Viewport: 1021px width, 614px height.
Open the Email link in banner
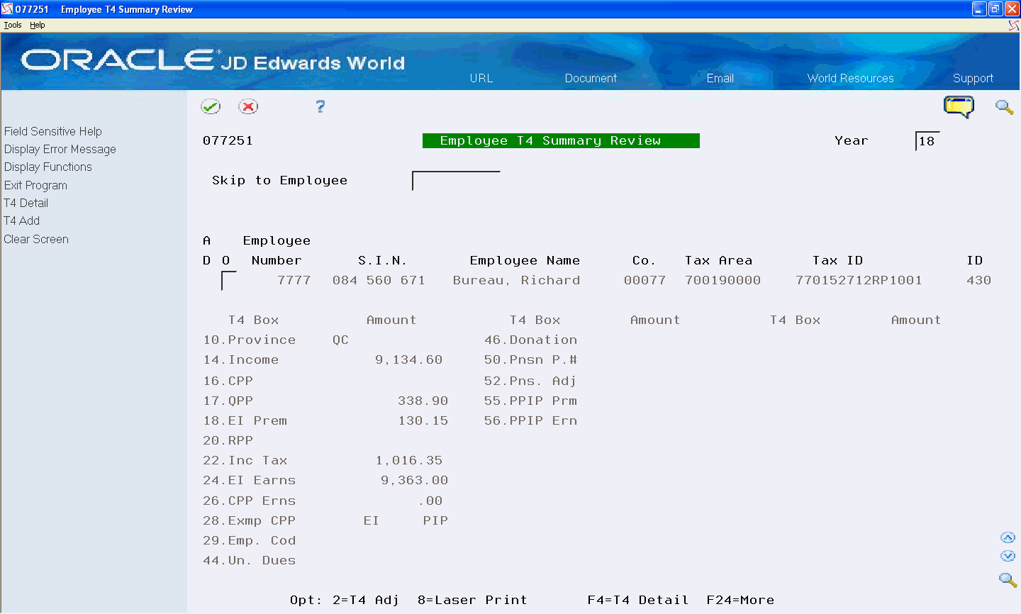[x=720, y=78]
